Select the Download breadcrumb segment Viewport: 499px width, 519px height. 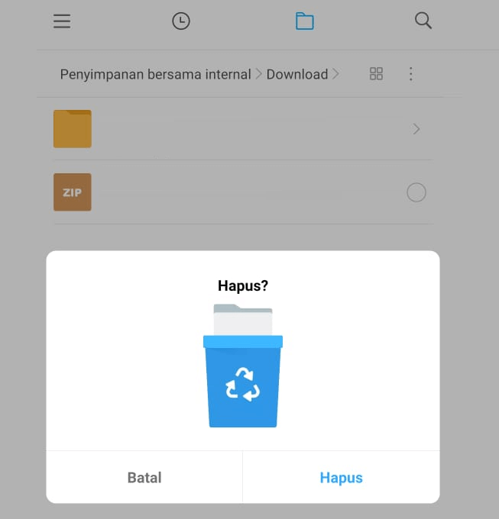297,75
